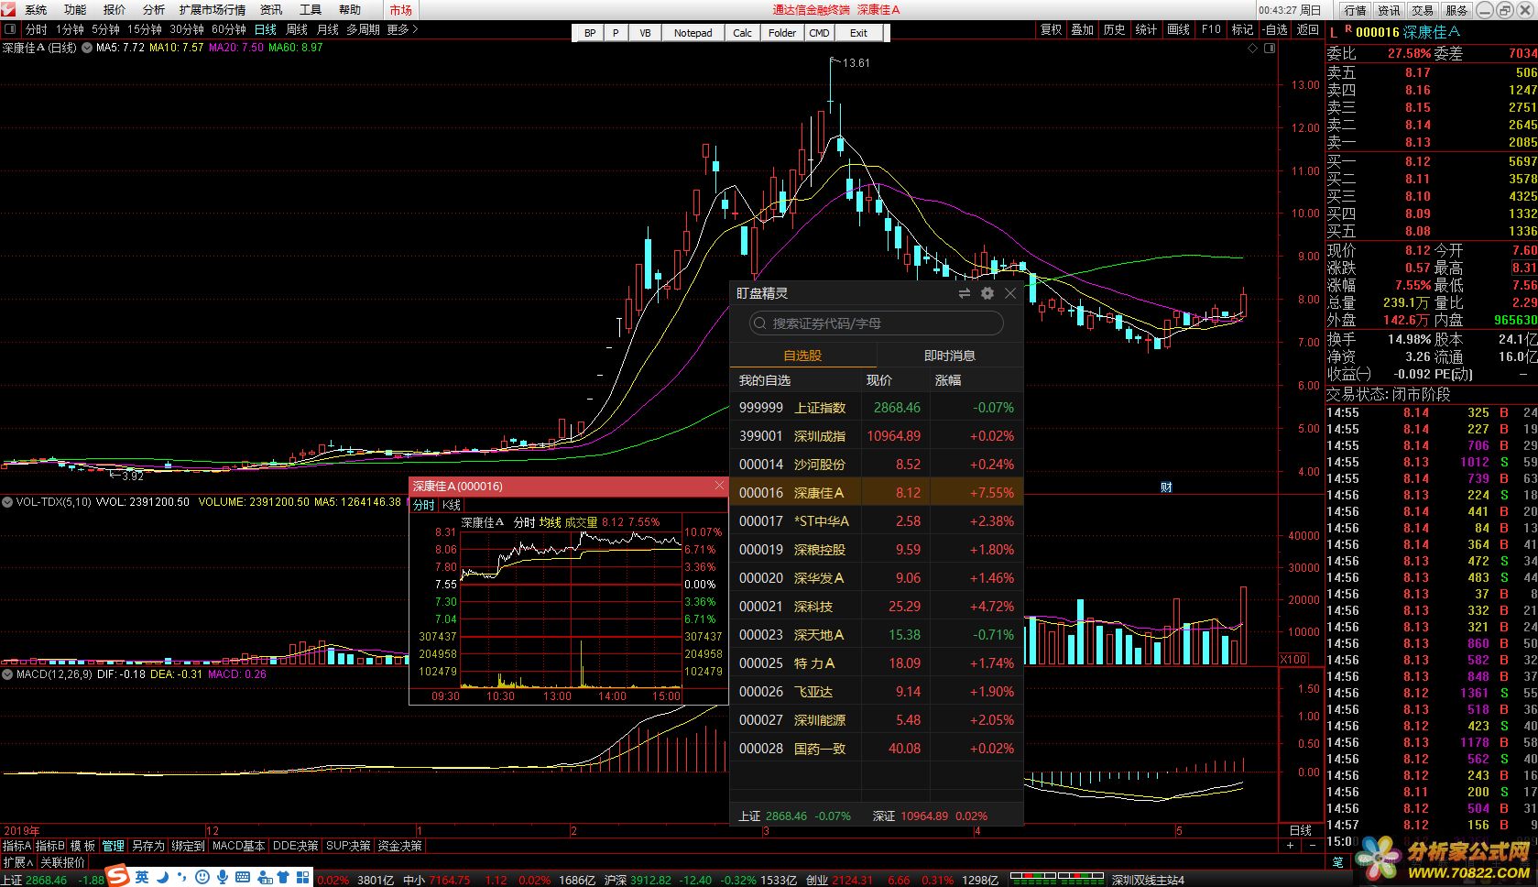This screenshot has height=887, width=1538.
Task: Toggle the side panel icon beside the diamond
Action: (1269, 49)
